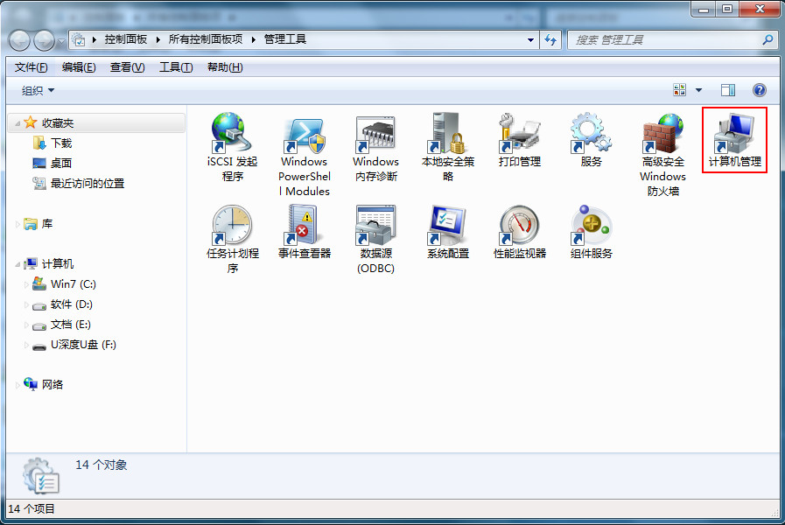Open the 工具(T) menu
This screenshot has width=785, height=525.
[176, 67]
